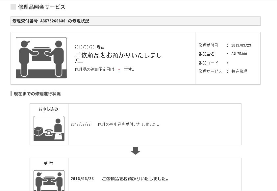
Task: Select the 修理品照会サービス page title
Action: tap(41, 7)
